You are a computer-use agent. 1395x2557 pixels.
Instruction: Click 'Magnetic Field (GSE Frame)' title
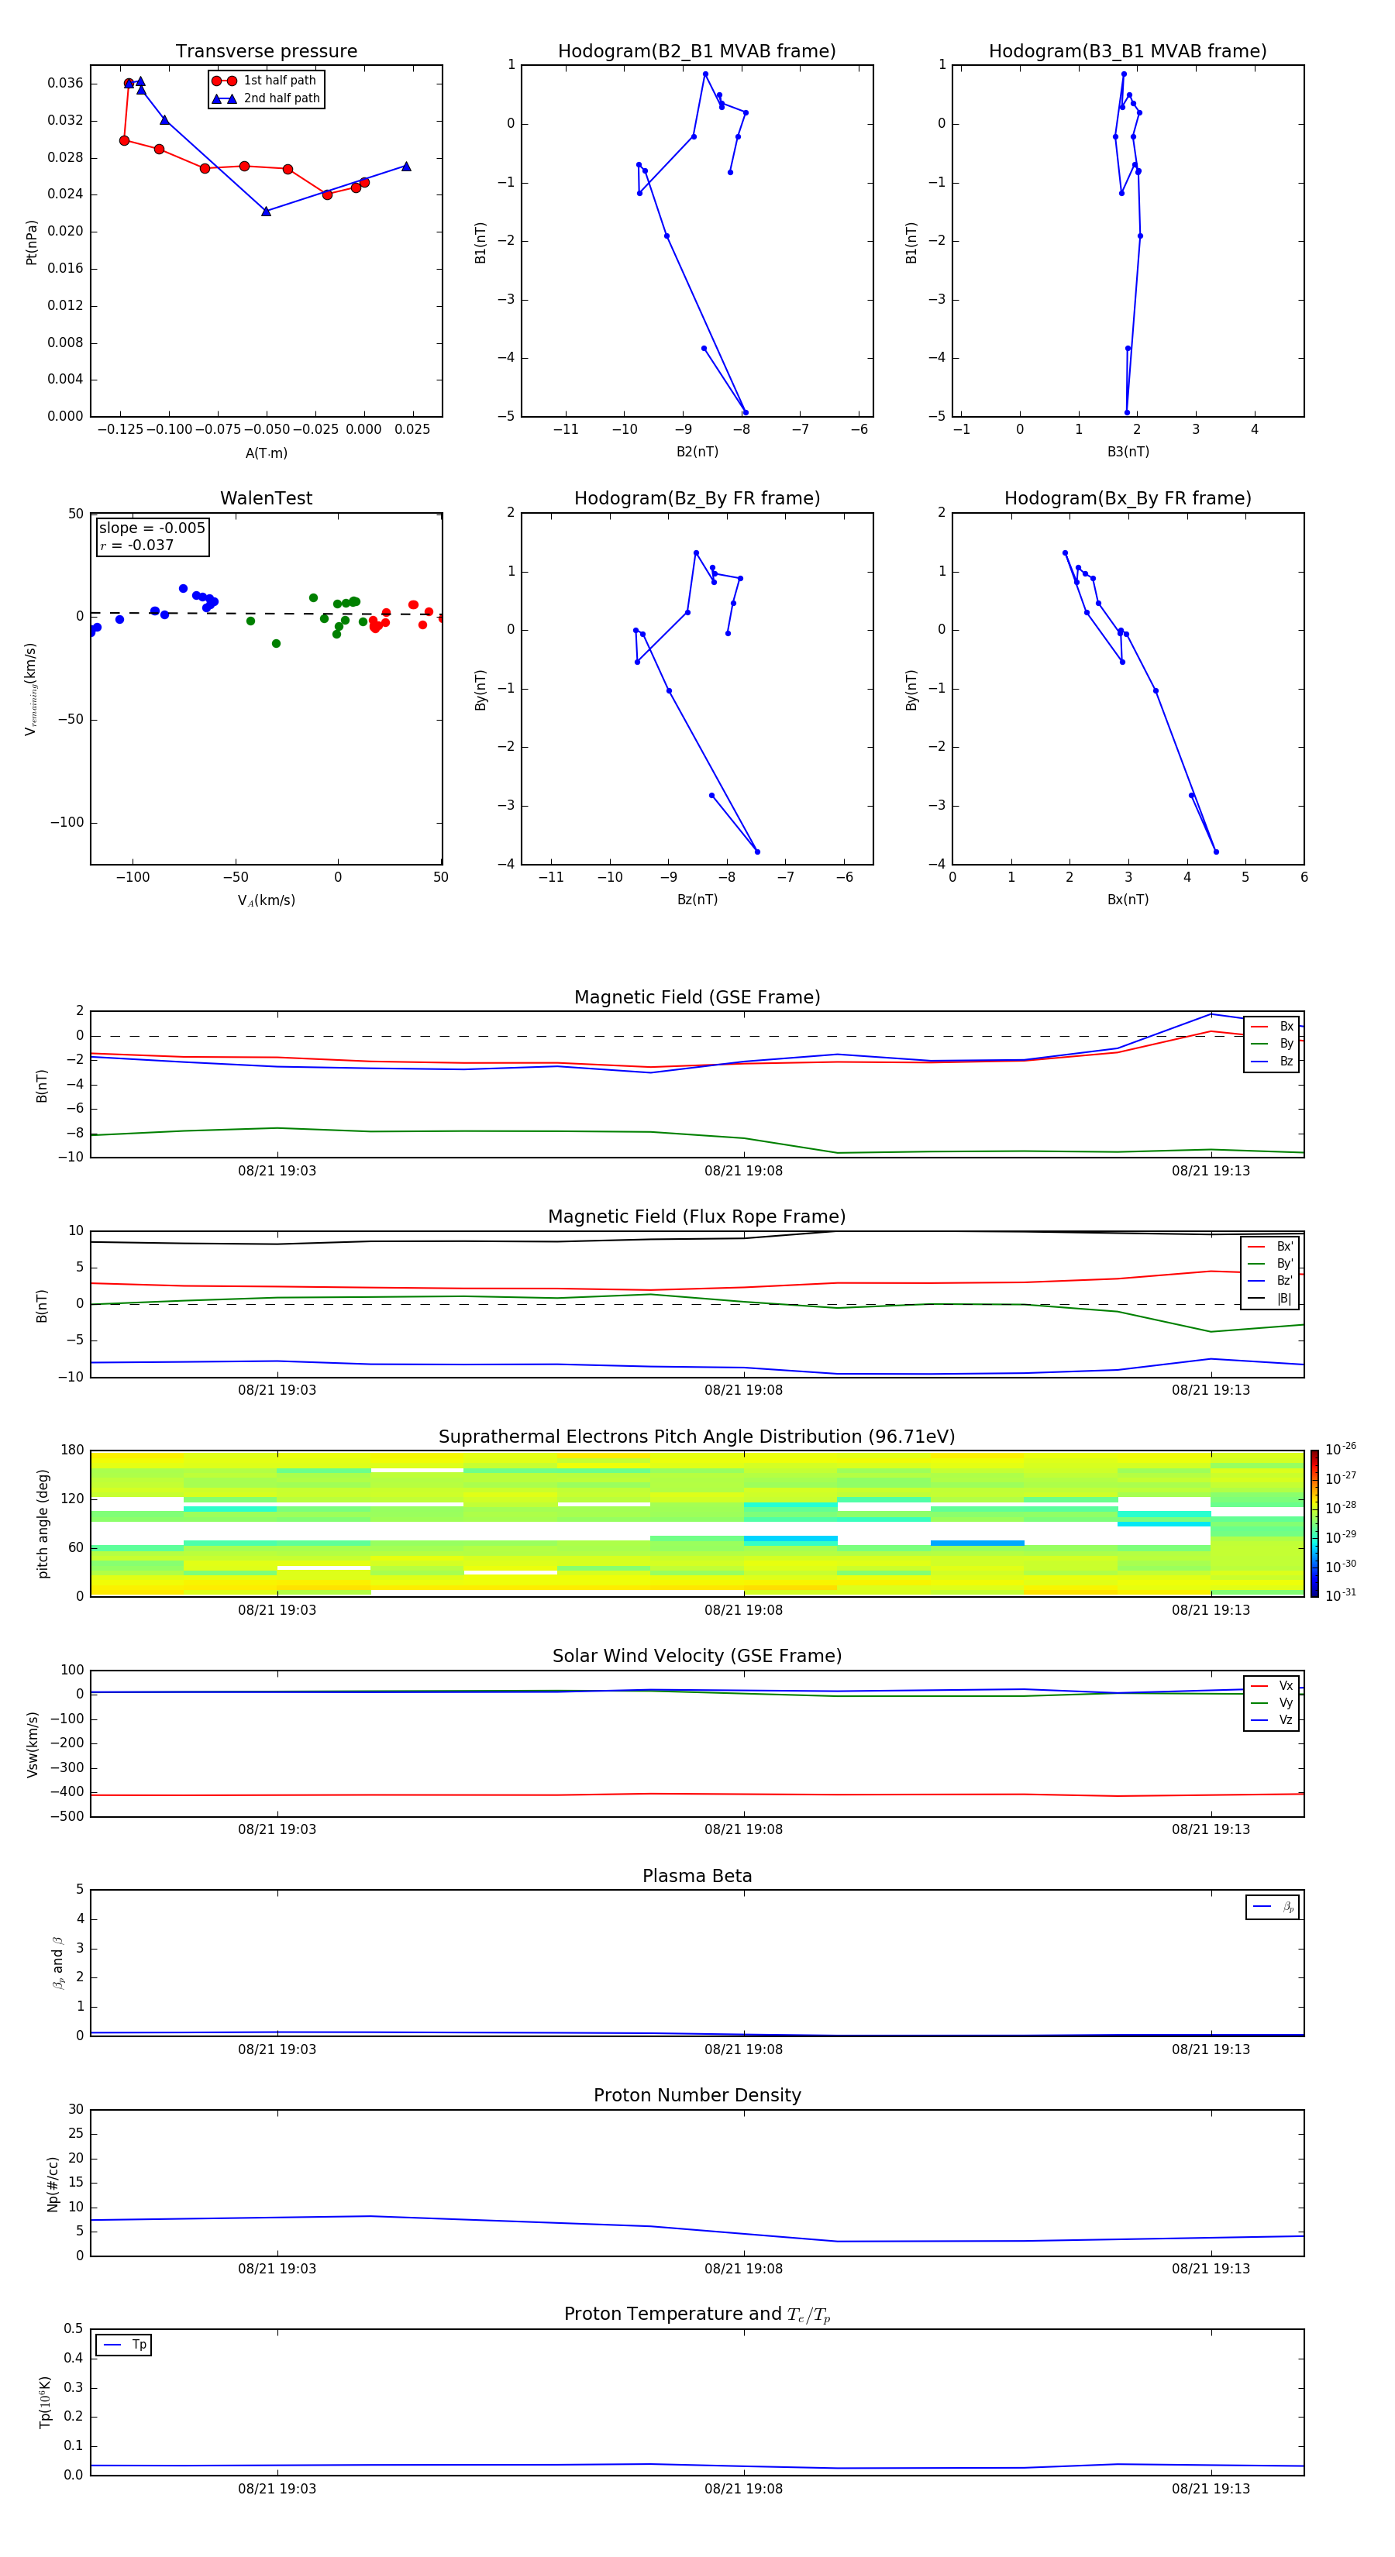click(x=697, y=997)
